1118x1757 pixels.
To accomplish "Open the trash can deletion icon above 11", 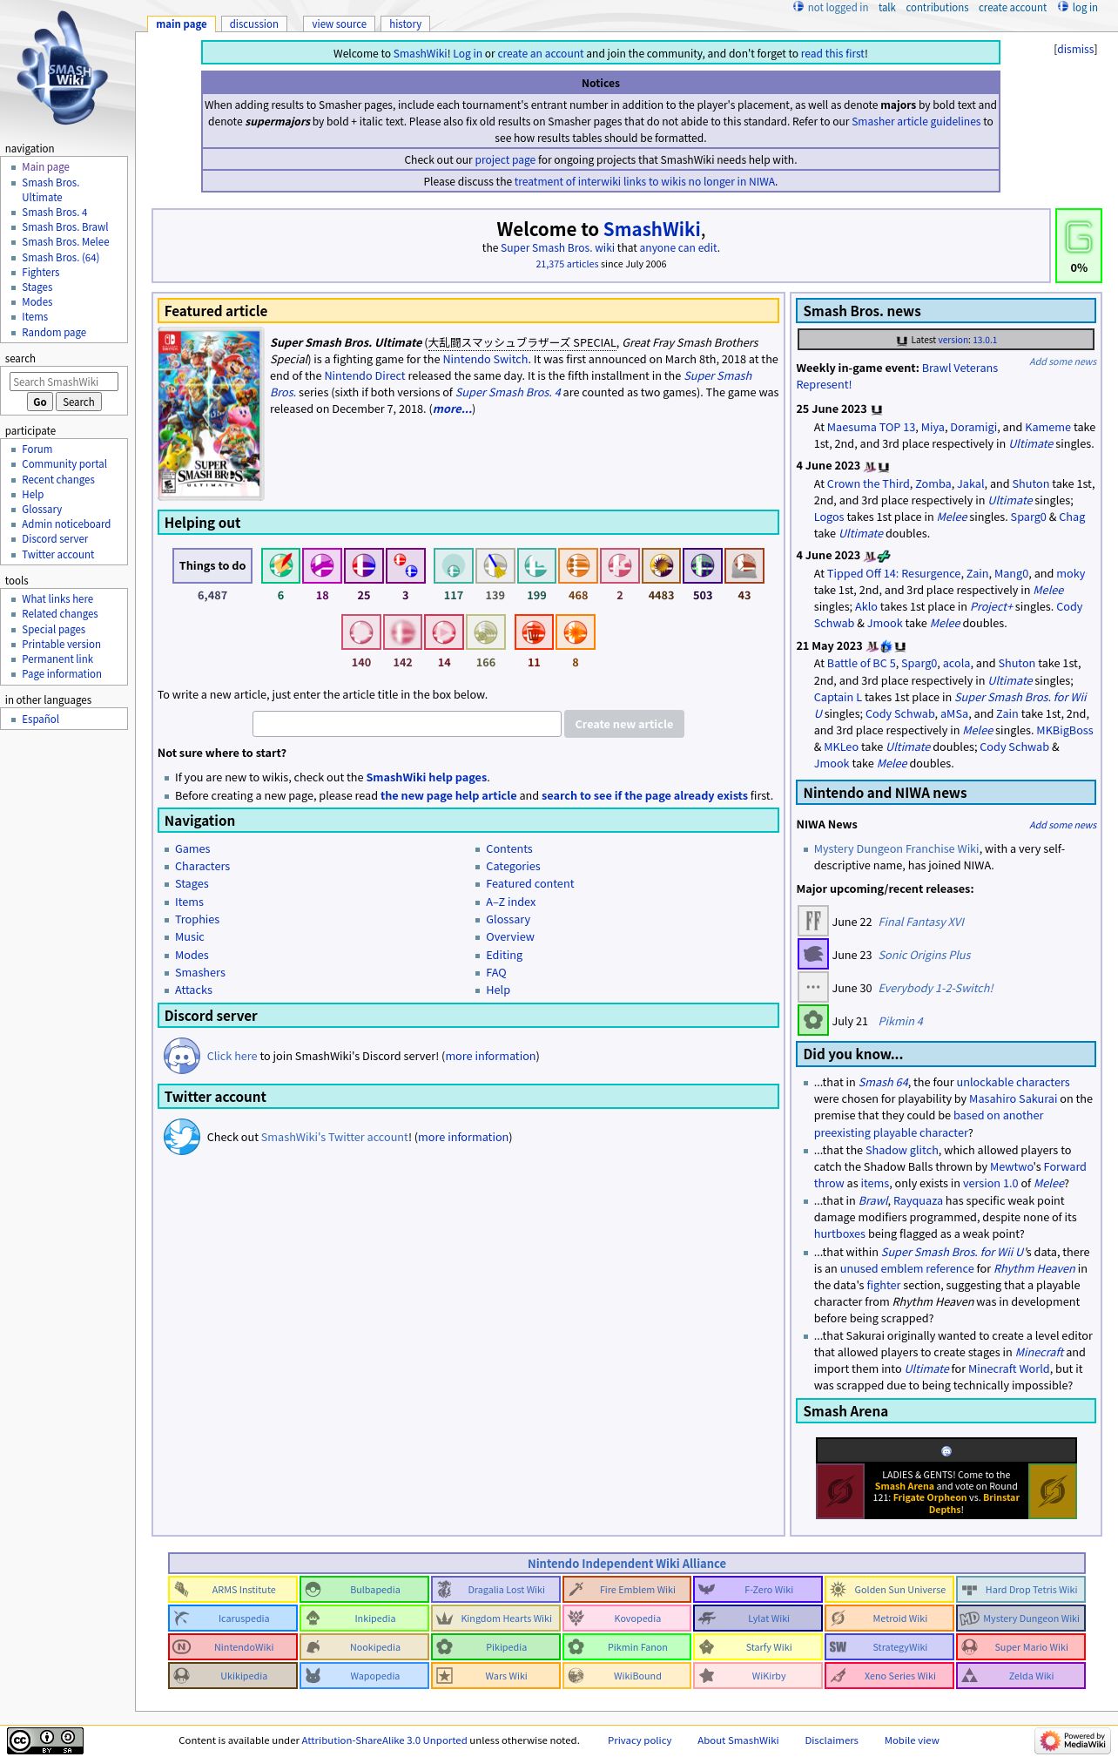I will click(x=534, y=632).
